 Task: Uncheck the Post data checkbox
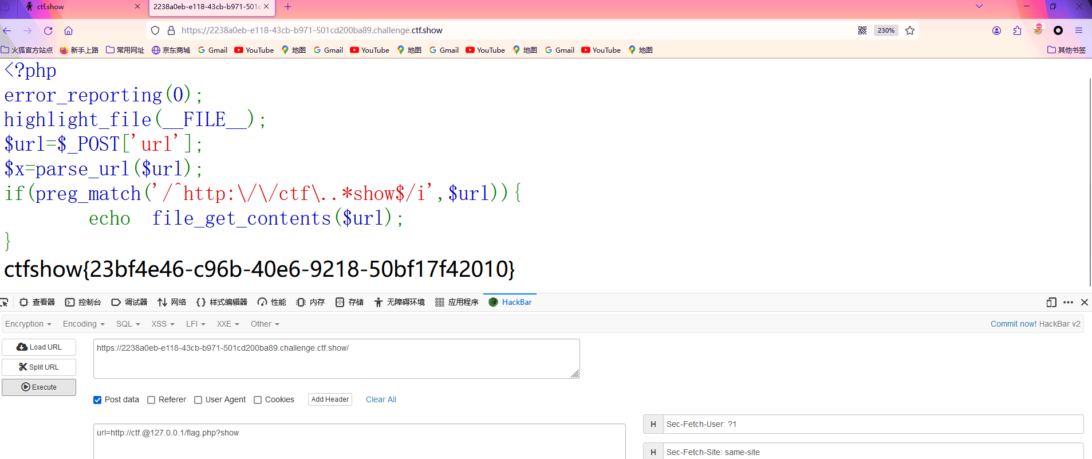point(97,400)
